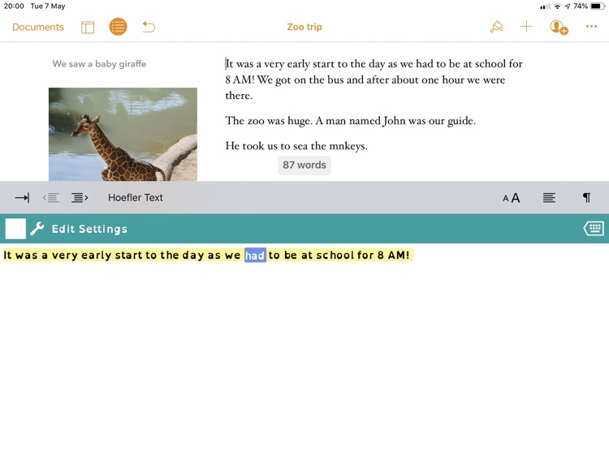Switch keyboards with the keyboard icon
609x456 pixels.
click(594, 229)
